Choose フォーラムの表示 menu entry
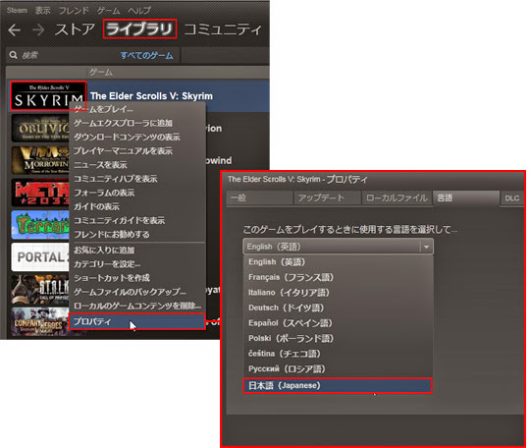 (136, 193)
